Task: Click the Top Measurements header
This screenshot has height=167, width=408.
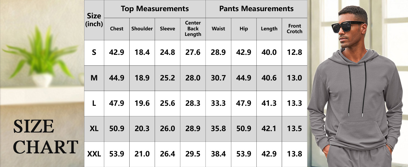Action: [x=155, y=9]
